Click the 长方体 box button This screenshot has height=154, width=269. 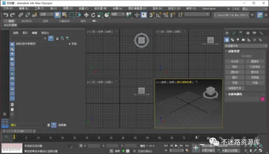point(235,61)
